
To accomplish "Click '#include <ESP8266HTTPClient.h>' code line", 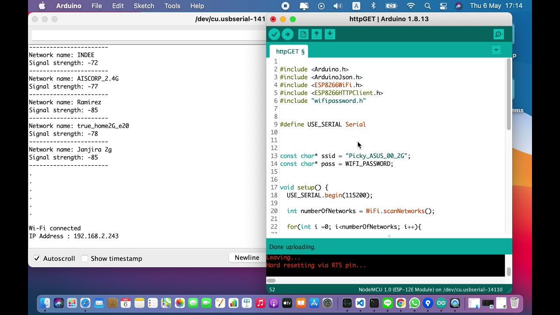I will click(x=332, y=93).
